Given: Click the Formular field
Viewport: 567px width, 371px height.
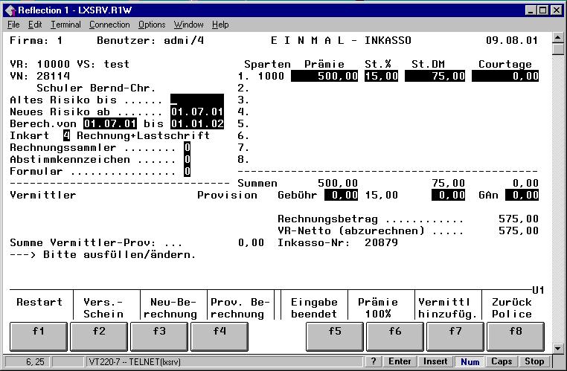Looking at the screenshot, I should click(187, 171).
